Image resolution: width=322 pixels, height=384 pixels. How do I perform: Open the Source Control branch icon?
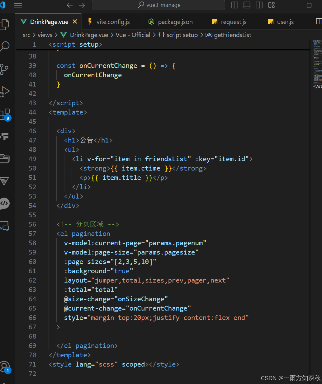[x=4, y=69]
